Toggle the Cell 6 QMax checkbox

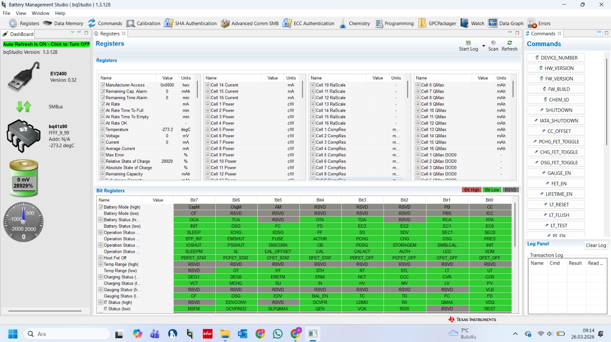[418, 85]
